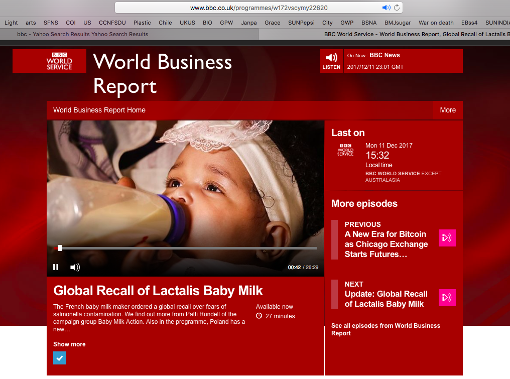
Task: Open the UKUS bookmark
Action: [187, 23]
